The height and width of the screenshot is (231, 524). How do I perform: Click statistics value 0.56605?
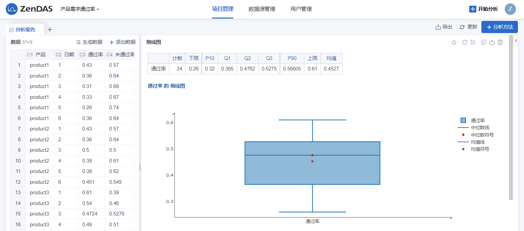click(x=292, y=69)
